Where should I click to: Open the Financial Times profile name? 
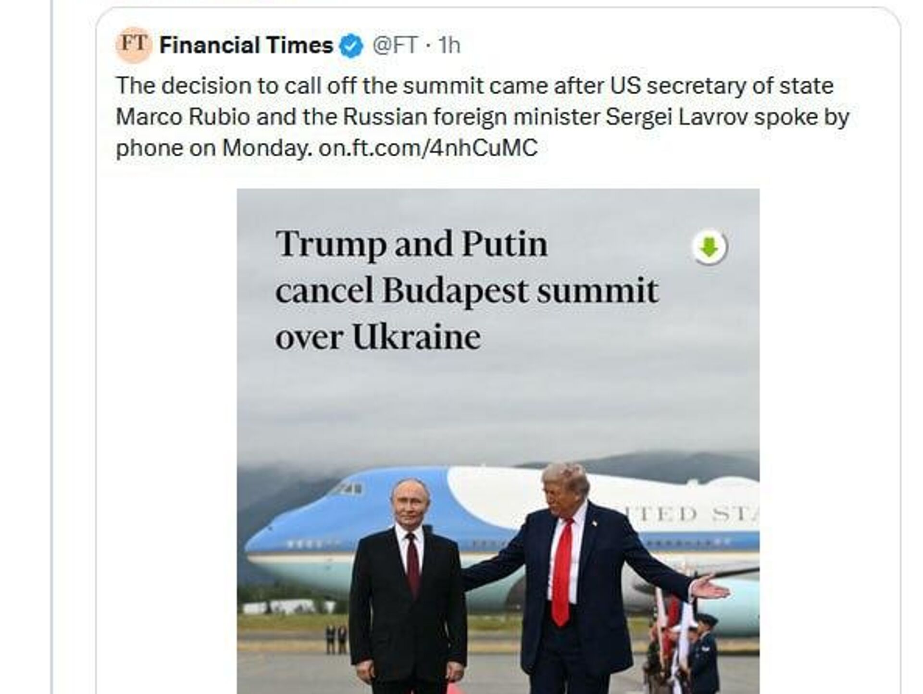coord(246,46)
